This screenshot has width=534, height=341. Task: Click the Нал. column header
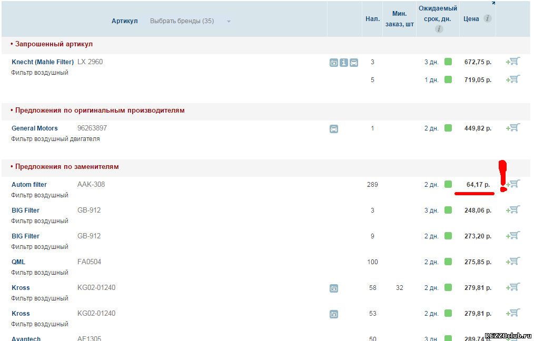[372, 19]
